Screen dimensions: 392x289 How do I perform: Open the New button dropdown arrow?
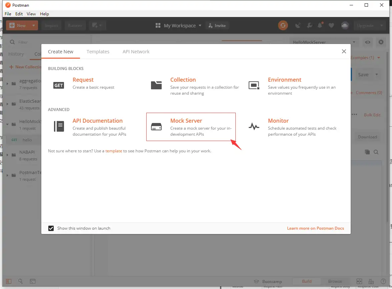coord(33,25)
